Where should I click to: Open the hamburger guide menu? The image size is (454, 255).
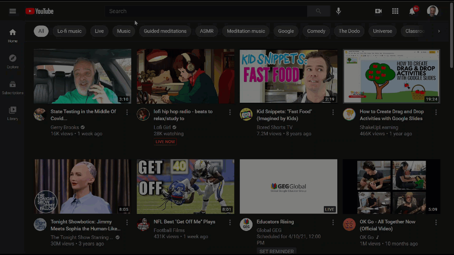[x=13, y=11]
